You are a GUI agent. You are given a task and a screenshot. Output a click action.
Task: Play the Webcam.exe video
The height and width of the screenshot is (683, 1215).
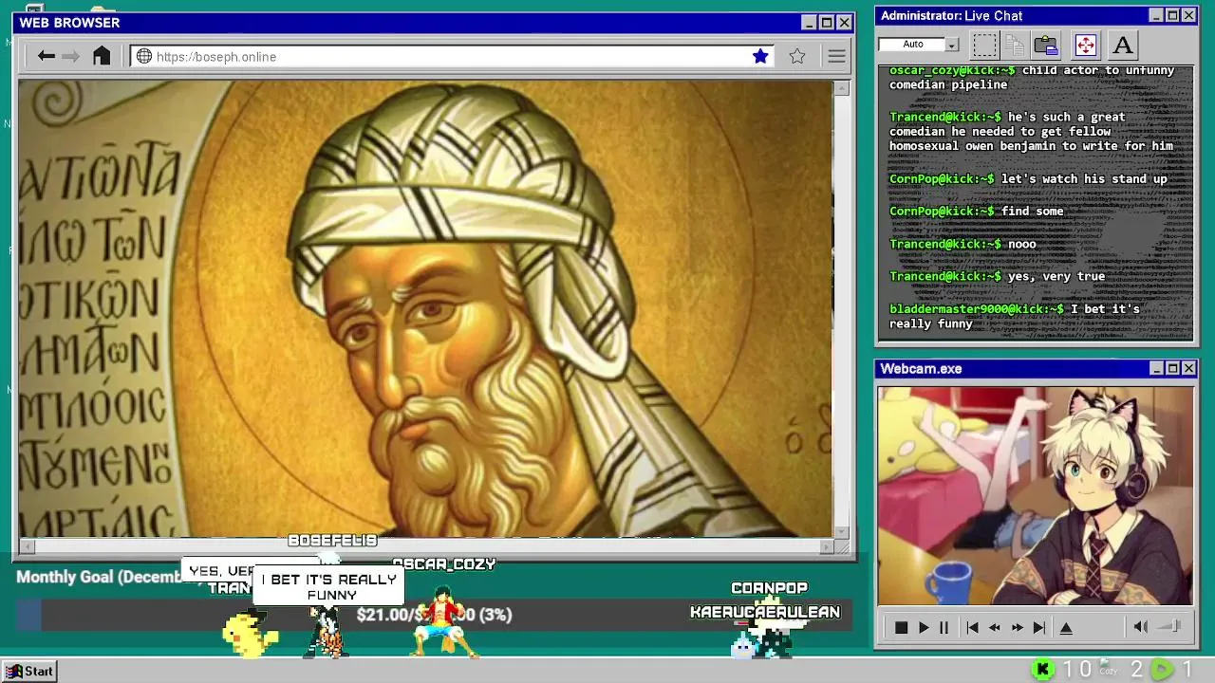[923, 628]
